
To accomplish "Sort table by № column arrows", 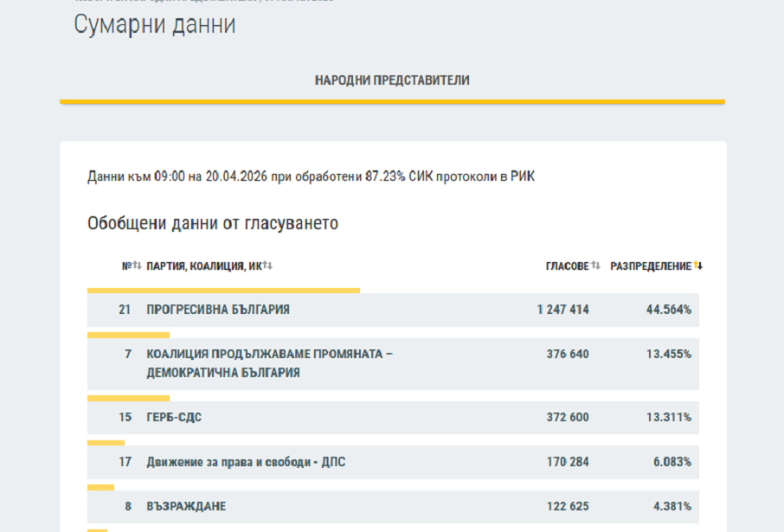I will point(137,266).
